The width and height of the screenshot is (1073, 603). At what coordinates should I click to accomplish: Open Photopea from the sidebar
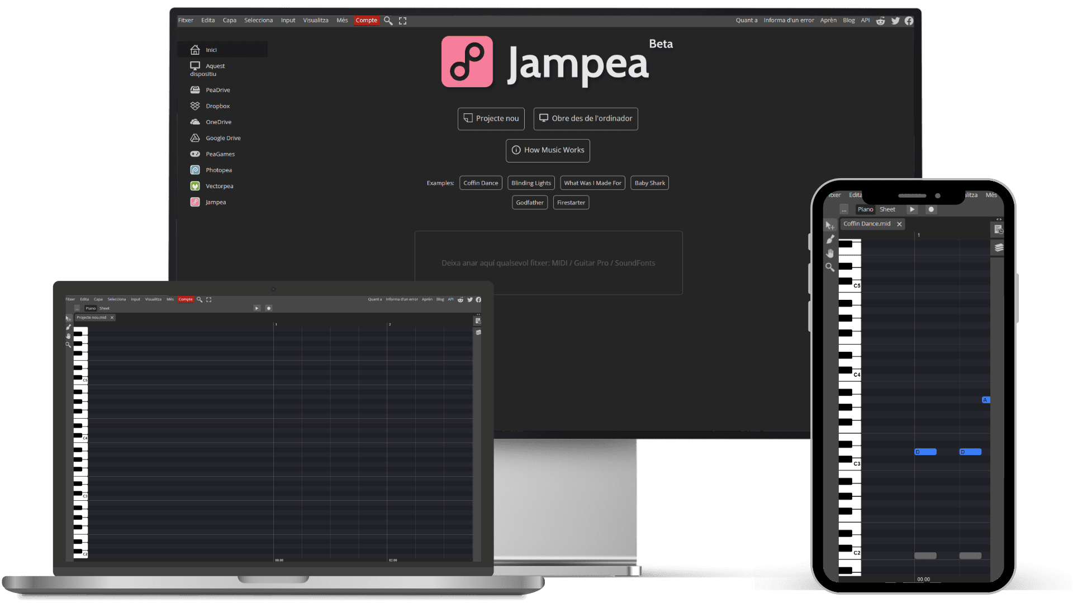tap(218, 170)
